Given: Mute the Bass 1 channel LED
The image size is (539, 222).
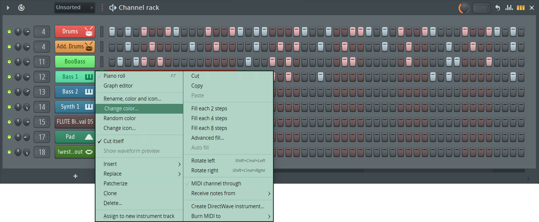Looking at the screenshot, I should tap(9, 77).
